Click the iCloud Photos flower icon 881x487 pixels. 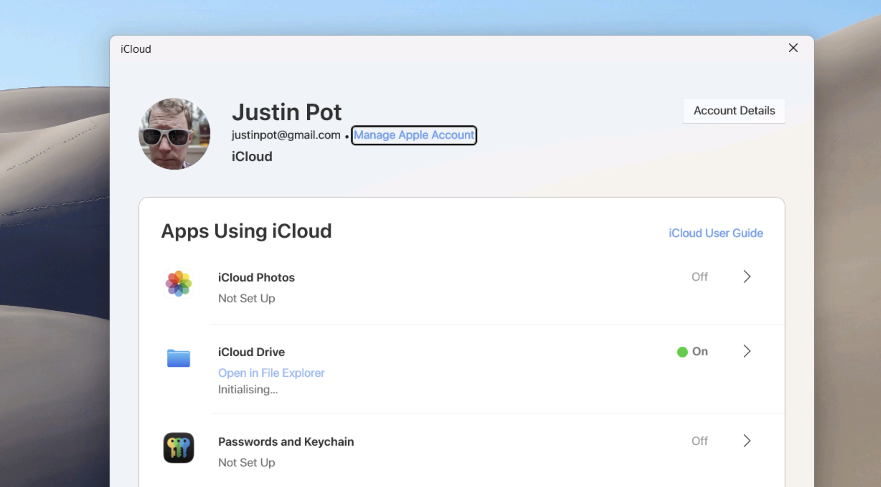tap(178, 284)
